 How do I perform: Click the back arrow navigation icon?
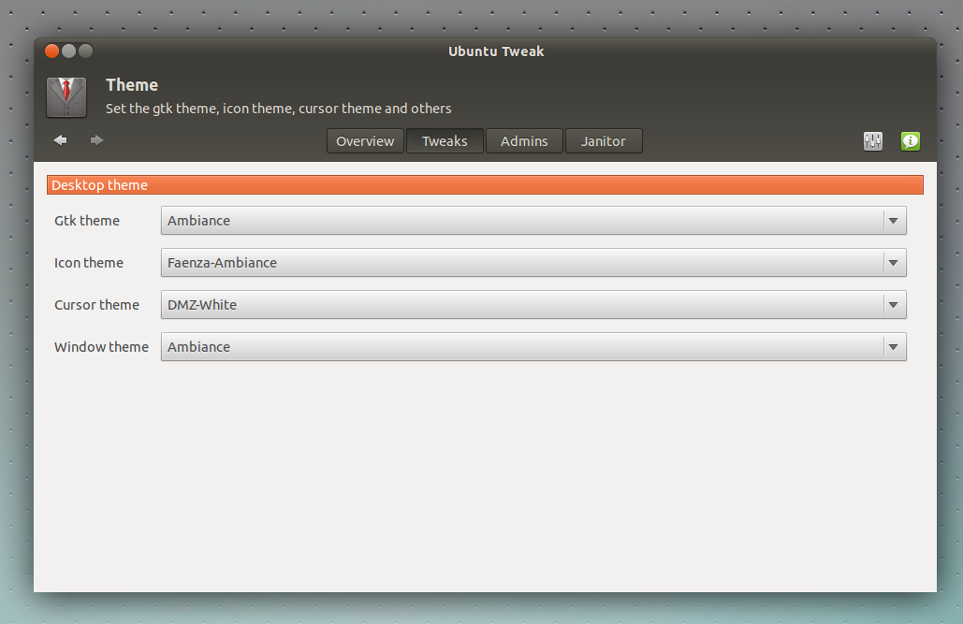click(60, 140)
